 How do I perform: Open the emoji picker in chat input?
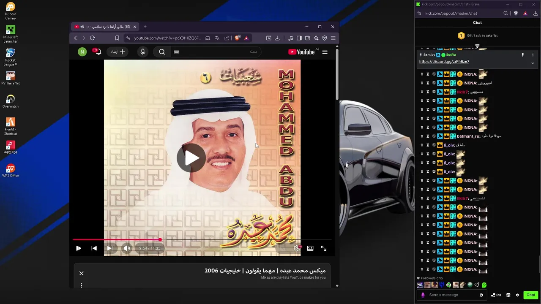481,295
